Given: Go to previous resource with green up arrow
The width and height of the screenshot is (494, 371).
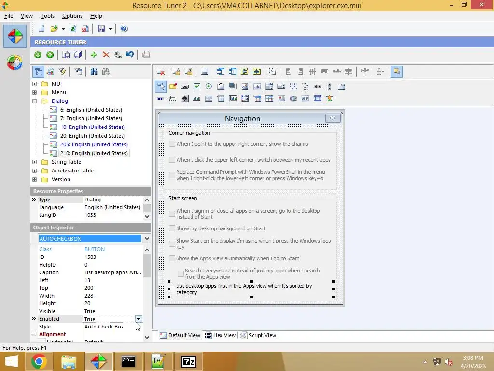Looking at the screenshot, I should point(50,55).
